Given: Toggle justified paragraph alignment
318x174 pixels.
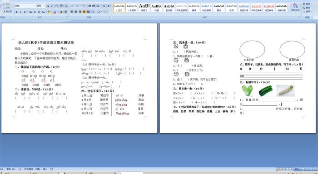Looking at the screenshot, I should (84, 12).
